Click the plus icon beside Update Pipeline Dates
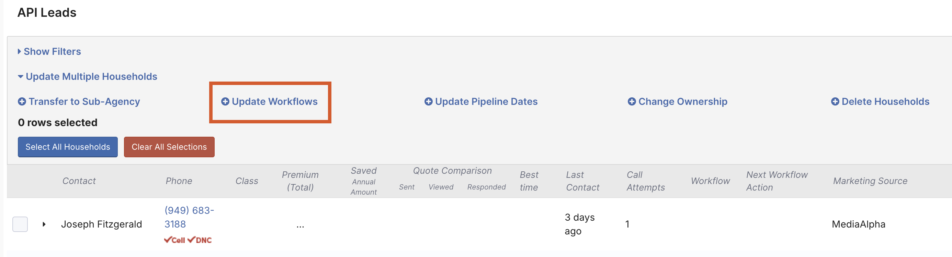 pyautogui.click(x=428, y=101)
